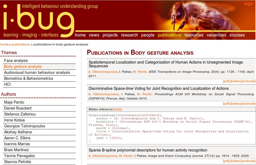Show bibtex of Spatiotemporal Localization paper
The width and height of the screenshot is (256, 165).
coord(235,81)
